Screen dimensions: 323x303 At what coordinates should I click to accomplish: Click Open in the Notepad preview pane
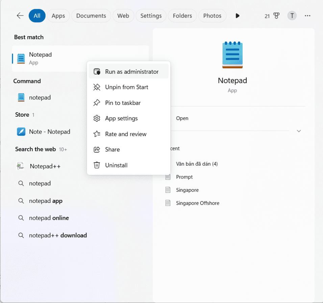pyautogui.click(x=182, y=118)
